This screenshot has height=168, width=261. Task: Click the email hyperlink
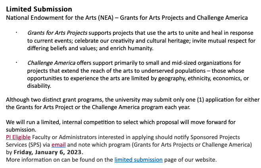click(58, 145)
